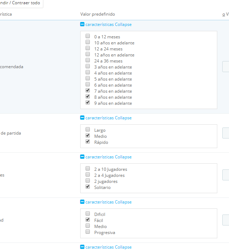The width and height of the screenshot is (229, 250).
Task: Uncheck '7 años en adelante' checkbox
Action: tap(88, 91)
